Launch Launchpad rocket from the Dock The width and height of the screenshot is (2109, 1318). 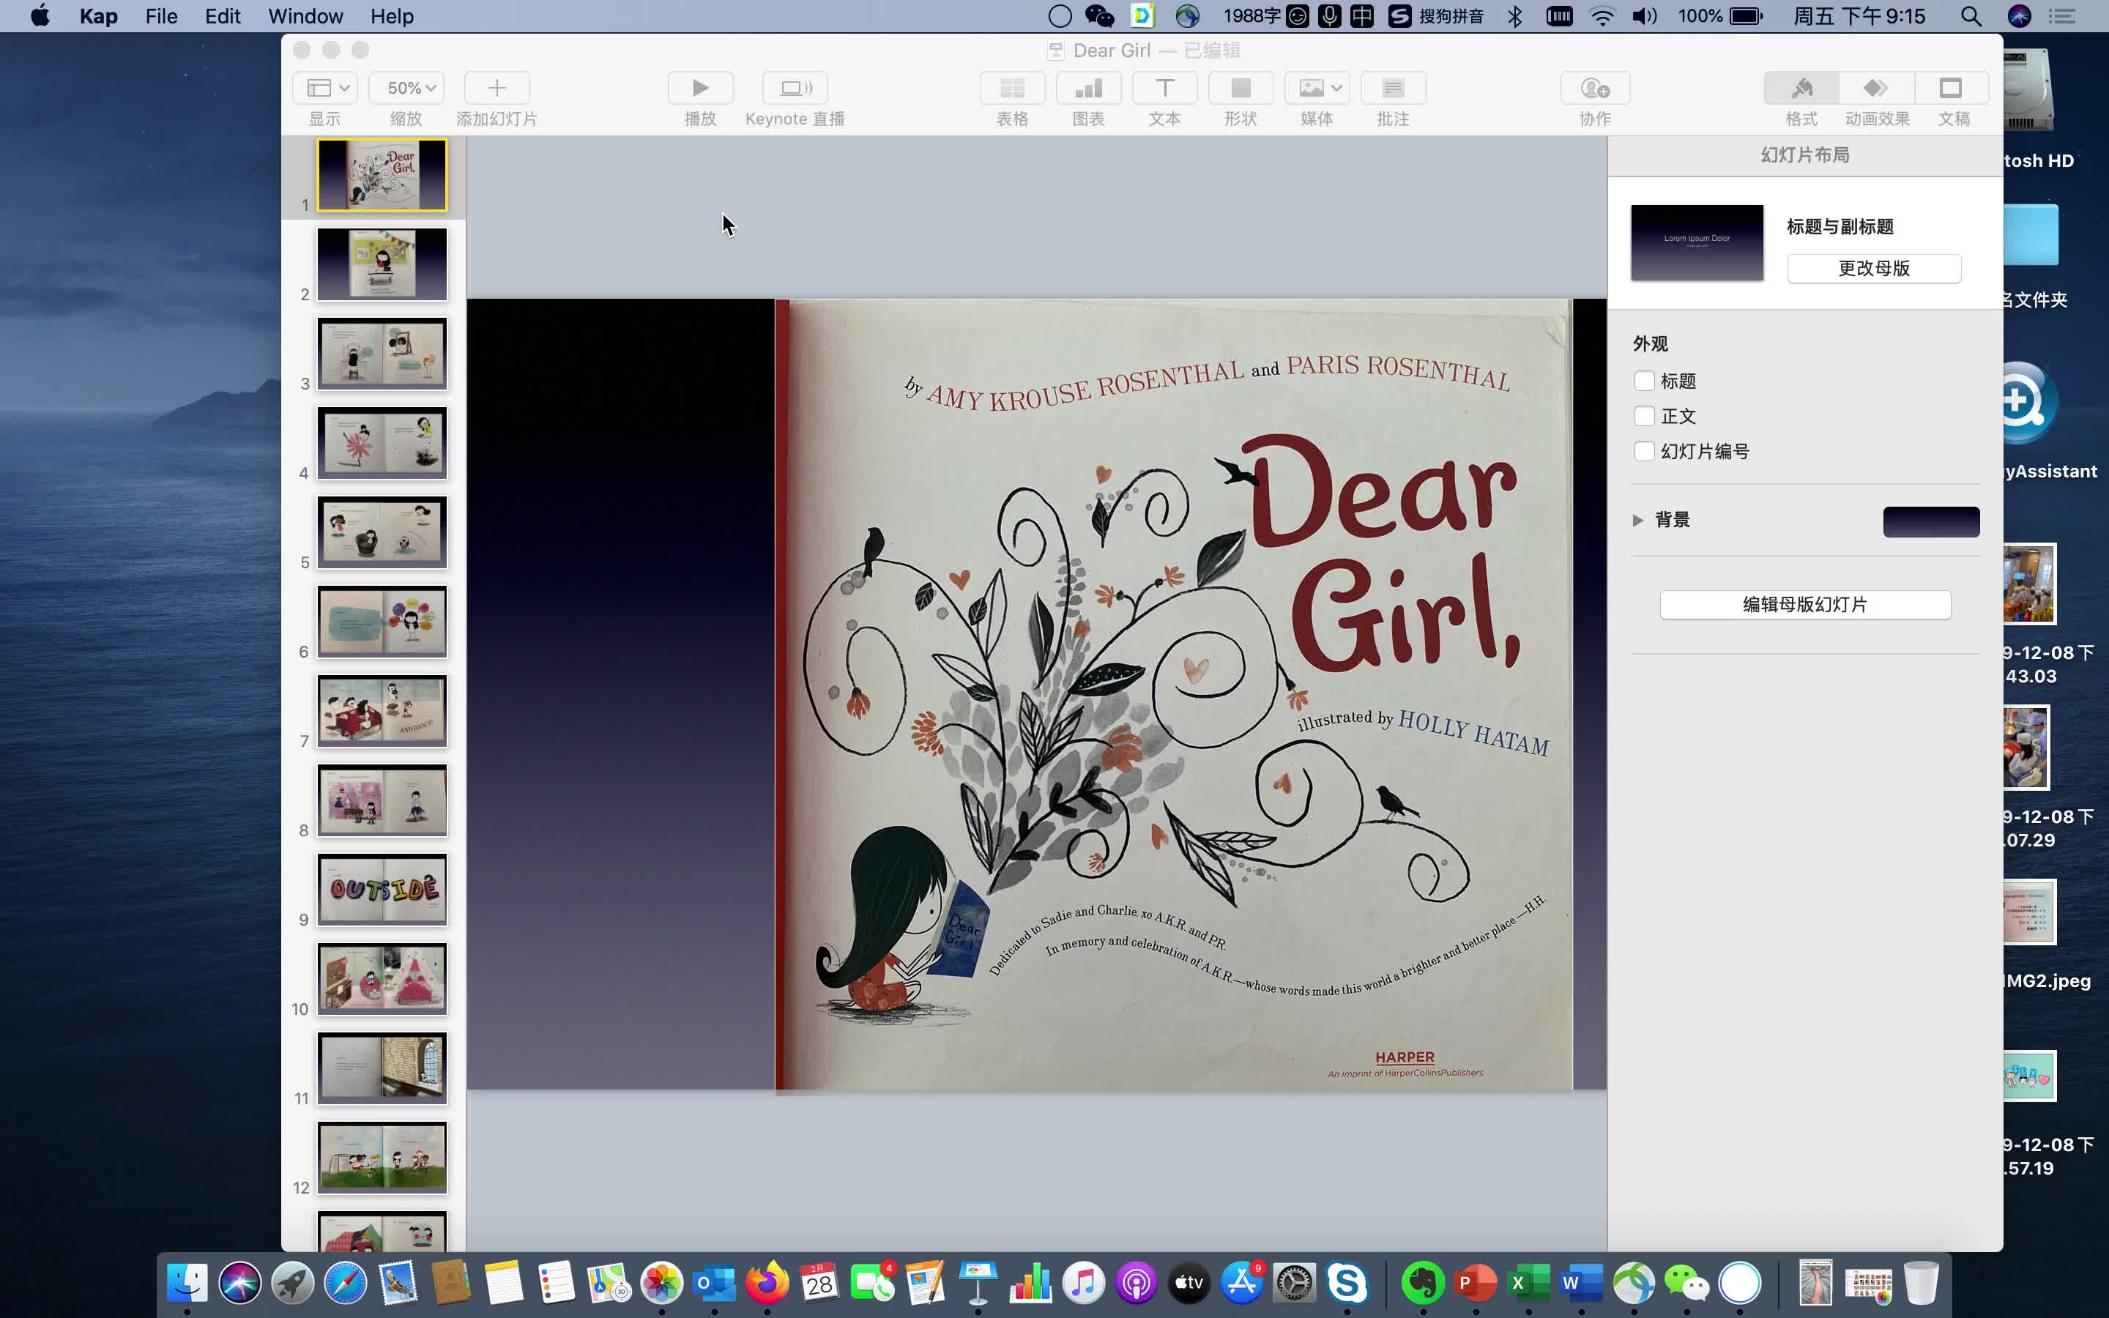tap(292, 1282)
